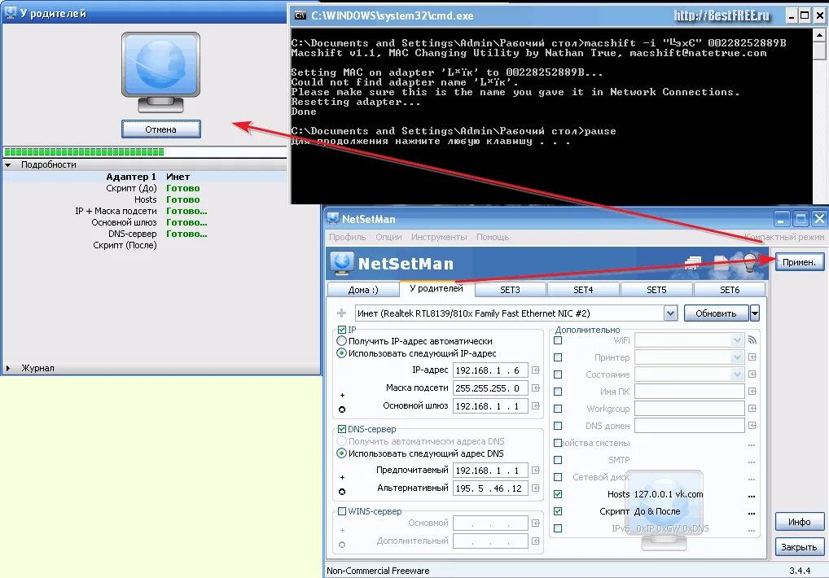The width and height of the screenshot is (829, 578).
Task: Click the get-current-value icon beside Предпочитаемый DNS
Action: [x=536, y=471]
